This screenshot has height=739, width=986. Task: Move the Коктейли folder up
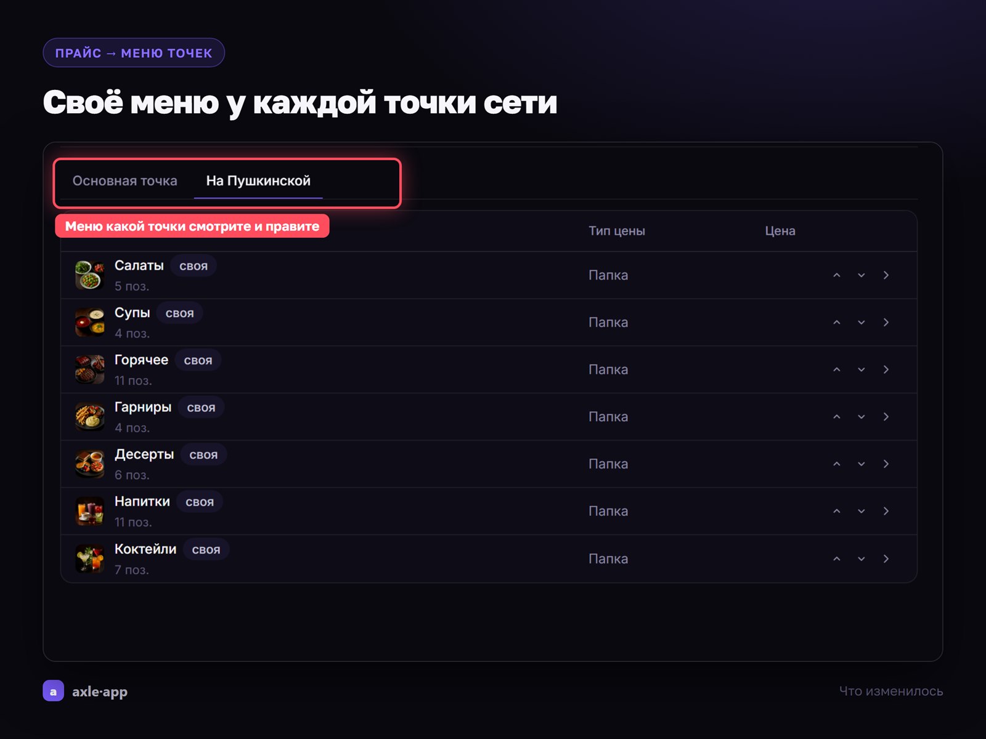click(x=837, y=559)
